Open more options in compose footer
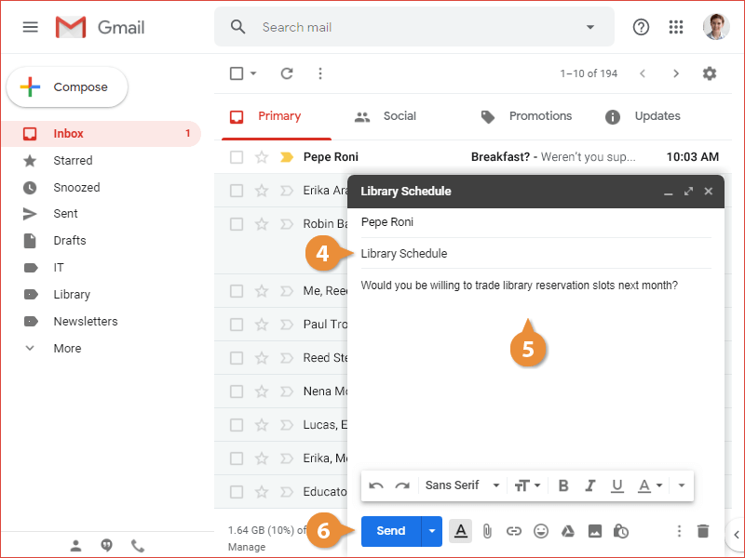This screenshot has width=745, height=558. pyautogui.click(x=679, y=531)
